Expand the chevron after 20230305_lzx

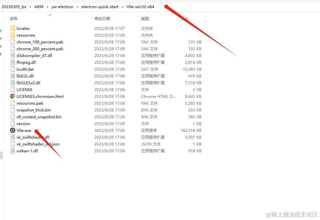click(x=30, y=7)
